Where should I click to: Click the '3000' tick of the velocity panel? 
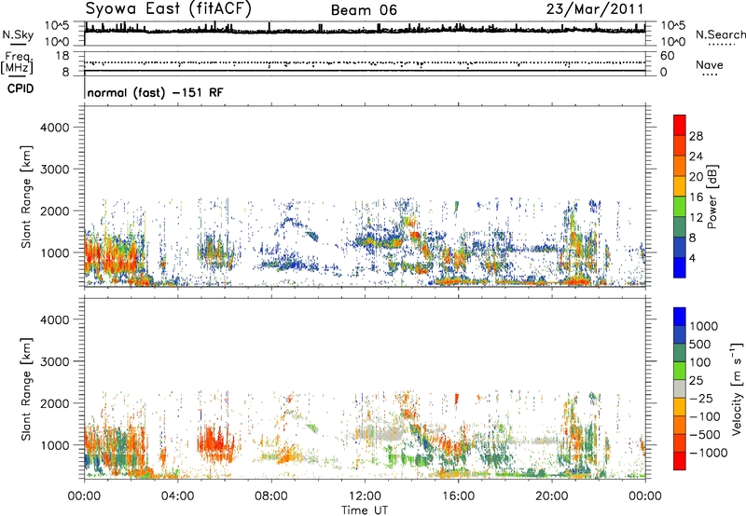coord(54,361)
